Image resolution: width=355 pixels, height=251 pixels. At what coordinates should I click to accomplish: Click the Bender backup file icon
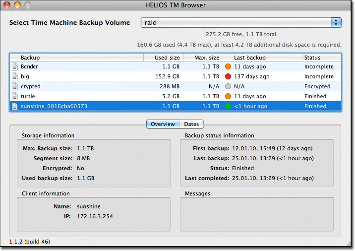tap(15, 66)
